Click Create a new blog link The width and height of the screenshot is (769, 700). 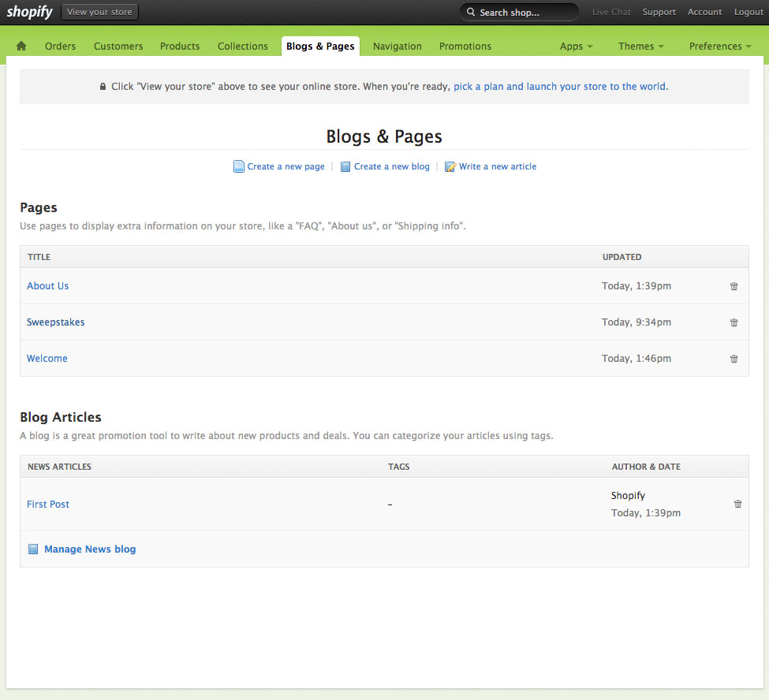[386, 166]
